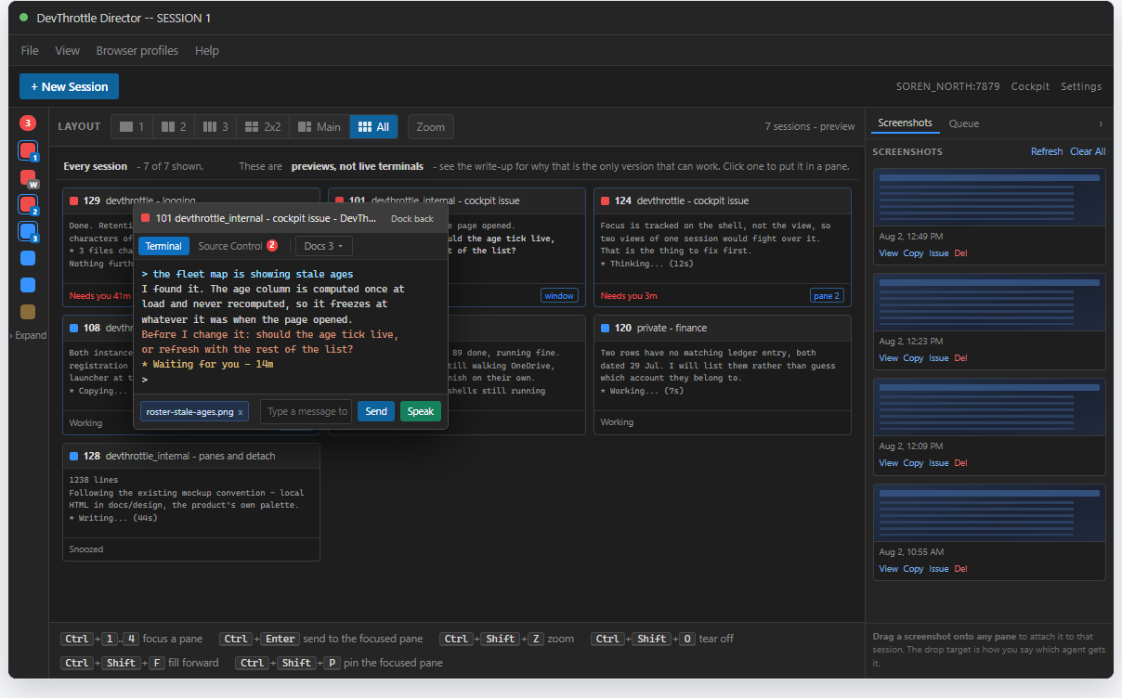Image resolution: width=1122 pixels, height=698 pixels.
Task: Open the Source Control tab
Action: [x=238, y=246]
